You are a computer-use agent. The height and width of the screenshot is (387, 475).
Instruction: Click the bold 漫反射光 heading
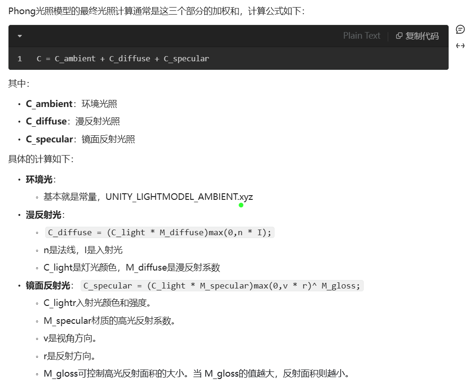tap(43, 215)
